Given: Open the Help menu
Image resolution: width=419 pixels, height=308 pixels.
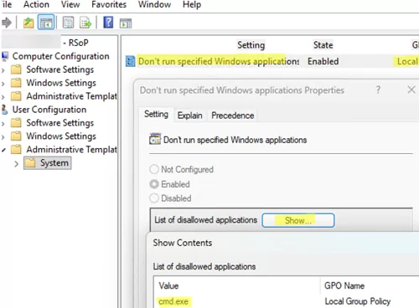Looking at the screenshot, I should [192, 5].
